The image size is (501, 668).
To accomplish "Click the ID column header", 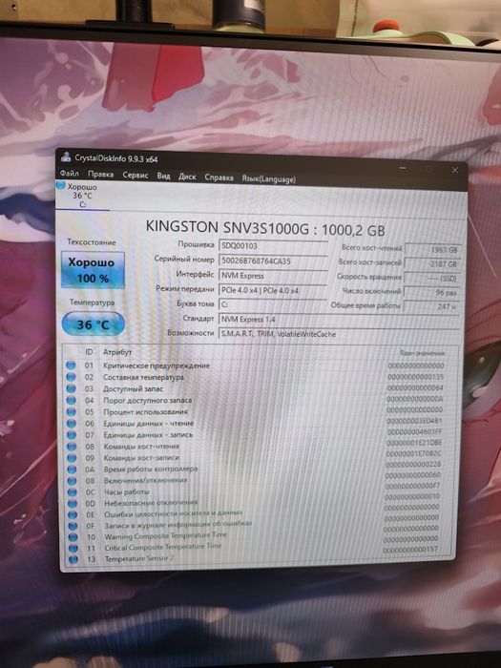I will 89,351.
